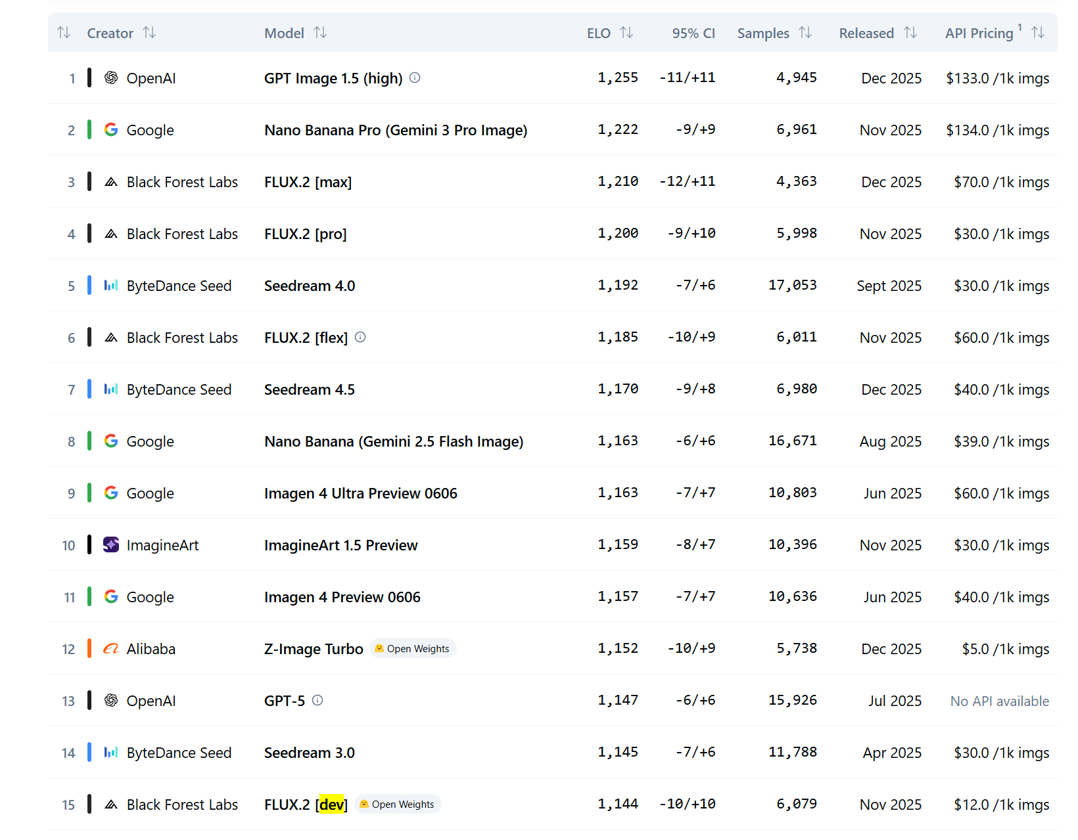
Task: Sort by ELO column arrows
Action: click(626, 32)
